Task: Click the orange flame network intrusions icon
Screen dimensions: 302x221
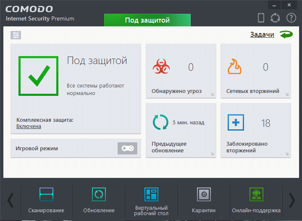Action: click(234, 67)
